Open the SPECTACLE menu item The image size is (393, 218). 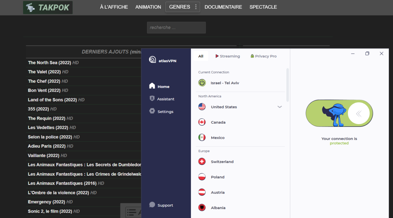click(x=263, y=7)
